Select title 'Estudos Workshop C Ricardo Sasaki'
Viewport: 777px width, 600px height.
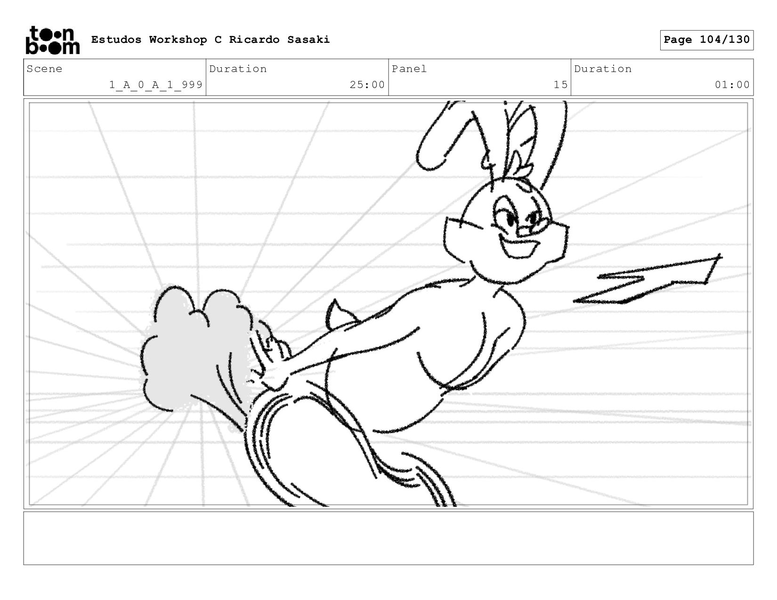coord(210,40)
